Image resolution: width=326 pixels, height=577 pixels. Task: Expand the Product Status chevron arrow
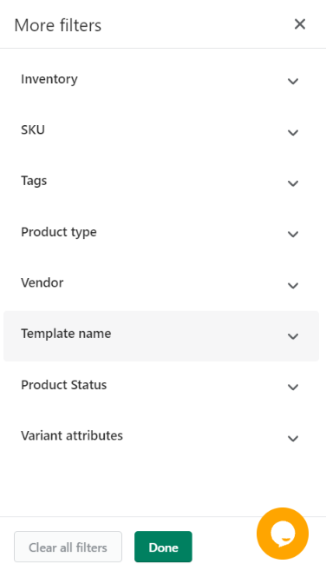[292, 387]
